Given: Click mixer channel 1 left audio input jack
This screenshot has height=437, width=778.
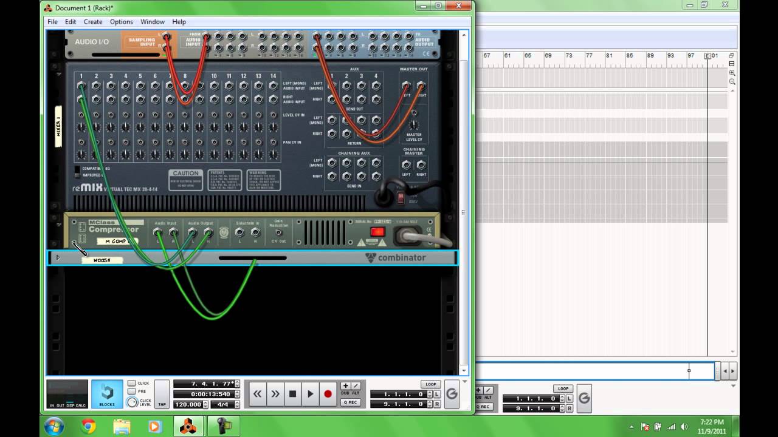Looking at the screenshot, I should (x=81, y=86).
